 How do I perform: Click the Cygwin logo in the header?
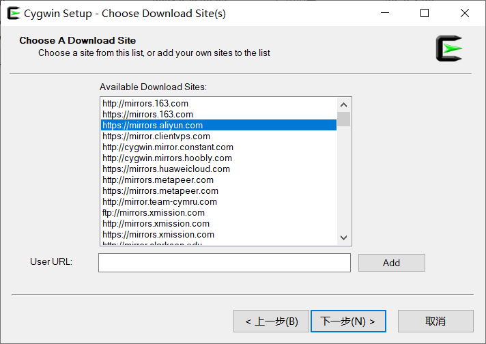tap(449, 48)
